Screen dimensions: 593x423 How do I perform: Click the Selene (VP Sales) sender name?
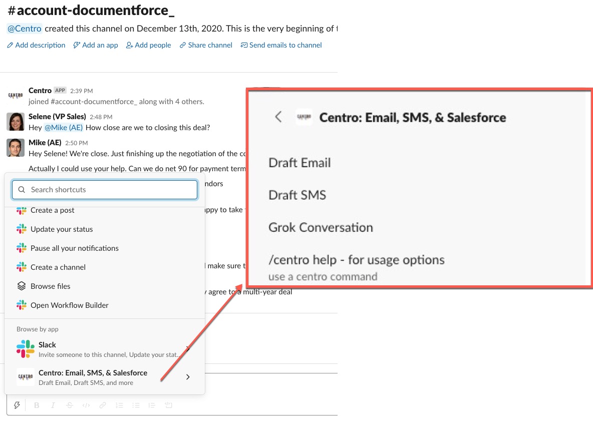pyautogui.click(x=57, y=117)
